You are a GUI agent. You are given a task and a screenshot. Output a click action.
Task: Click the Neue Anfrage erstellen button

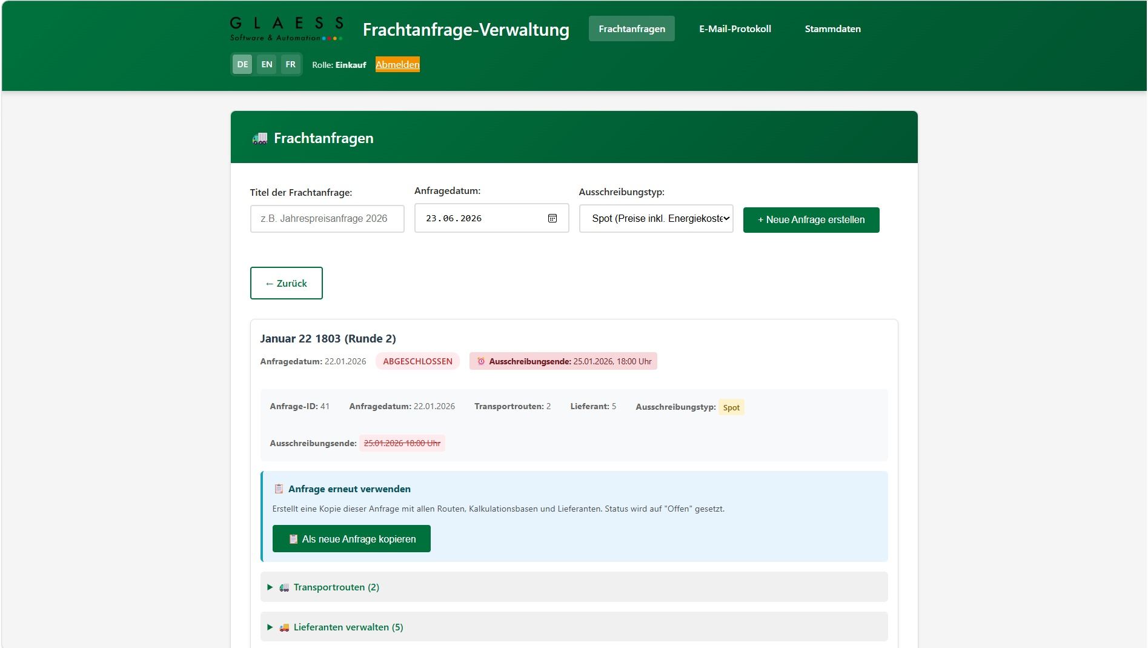(x=811, y=219)
